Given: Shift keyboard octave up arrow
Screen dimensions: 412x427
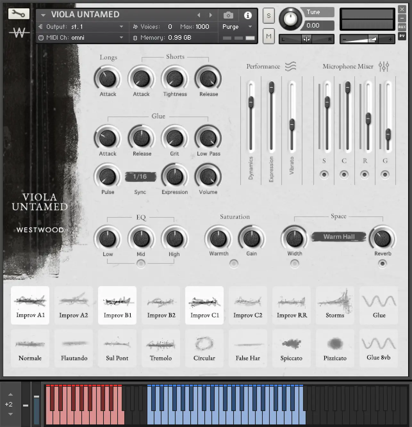Looking at the screenshot, I should coord(10,394).
